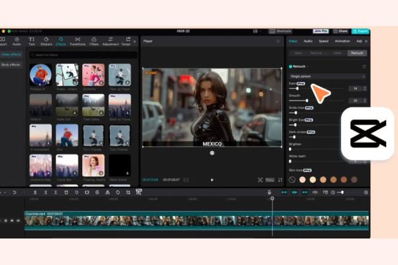
Task: Select the Filters icon in toolbar
Action: (94, 41)
